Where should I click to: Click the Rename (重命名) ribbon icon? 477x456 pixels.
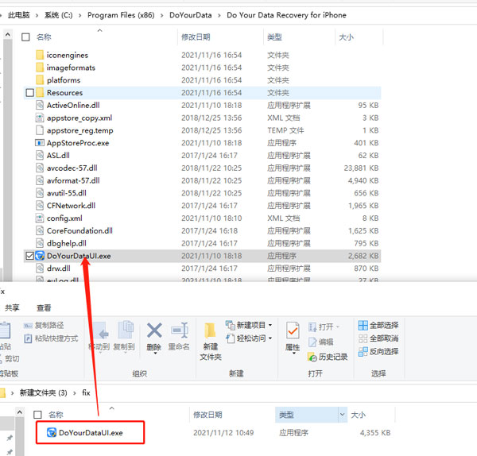point(180,330)
